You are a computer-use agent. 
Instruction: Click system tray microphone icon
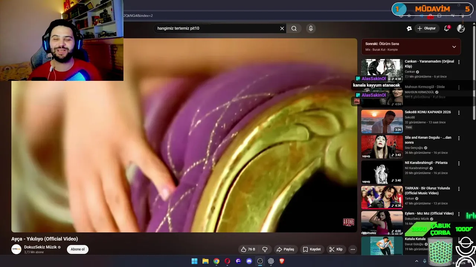424,261
